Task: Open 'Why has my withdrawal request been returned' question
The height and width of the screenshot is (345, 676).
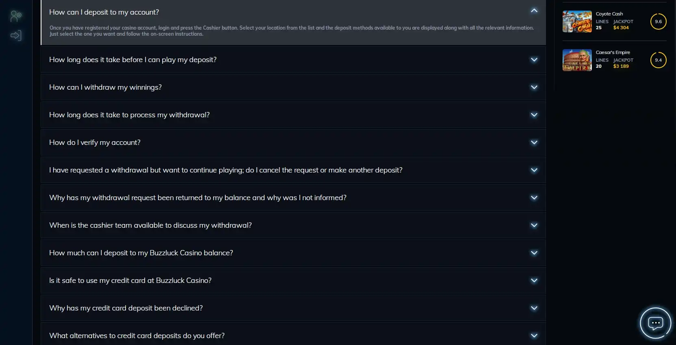Action: pyautogui.click(x=198, y=198)
